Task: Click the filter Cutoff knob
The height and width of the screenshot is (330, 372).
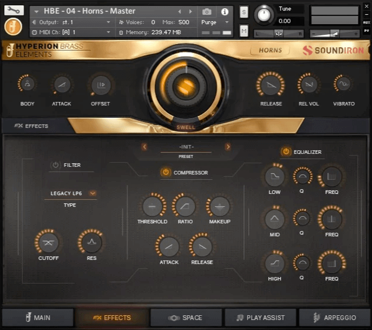Action: tap(48, 242)
